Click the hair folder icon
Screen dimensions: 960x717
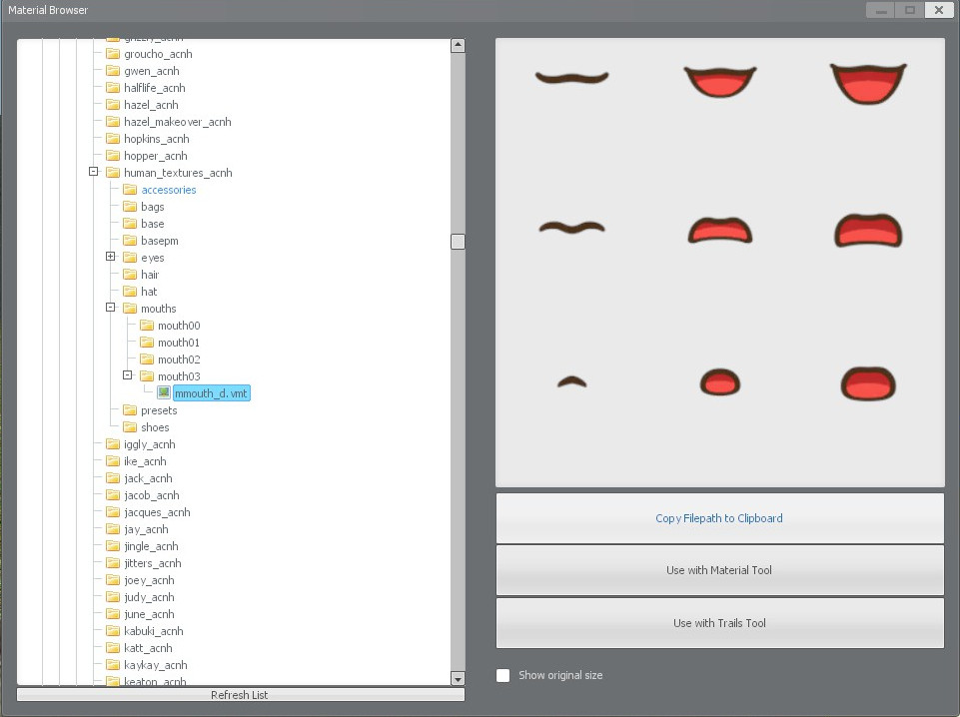(130, 275)
